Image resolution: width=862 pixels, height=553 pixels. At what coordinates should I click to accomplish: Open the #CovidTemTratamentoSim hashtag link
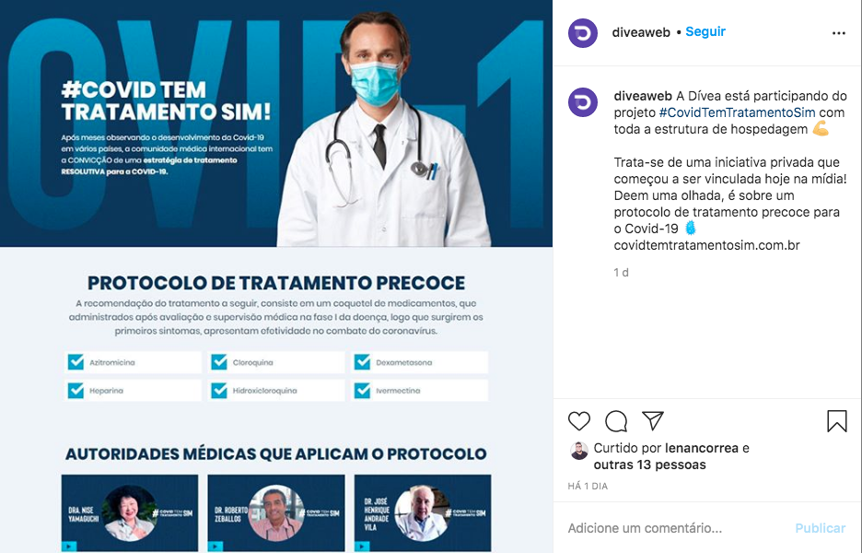(x=737, y=112)
